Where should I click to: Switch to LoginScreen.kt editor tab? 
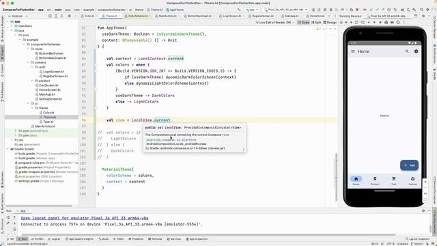coord(231,16)
